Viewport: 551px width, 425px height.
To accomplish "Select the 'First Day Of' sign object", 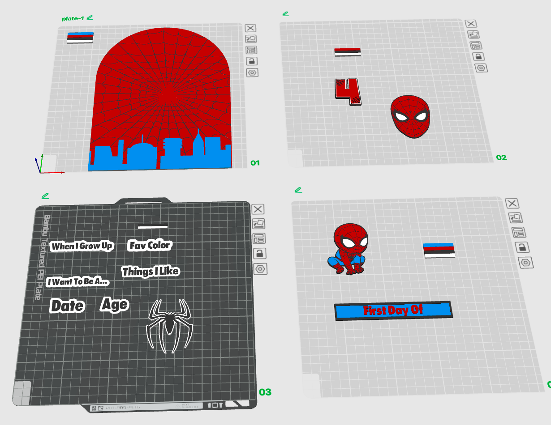I will click(393, 310).
